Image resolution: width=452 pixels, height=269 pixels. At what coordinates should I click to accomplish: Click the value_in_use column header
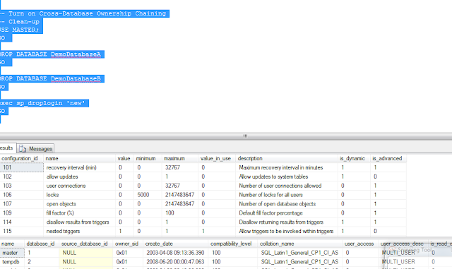tap(216, 159)
